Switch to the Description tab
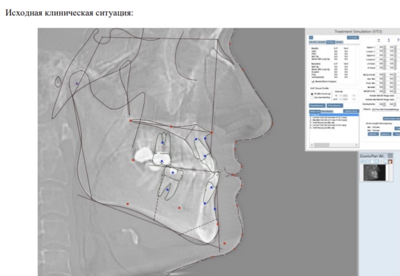The image size is (400, 276). pyautogui.click(x=327, y=112)
